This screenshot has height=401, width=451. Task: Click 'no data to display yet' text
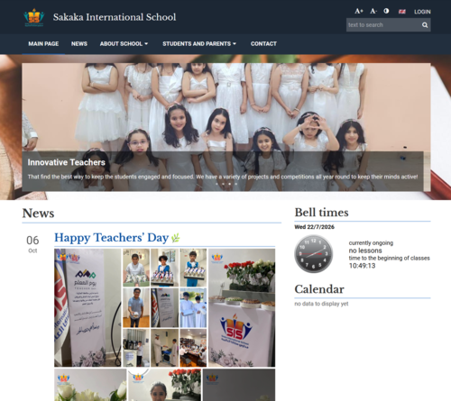pos(321,304)
